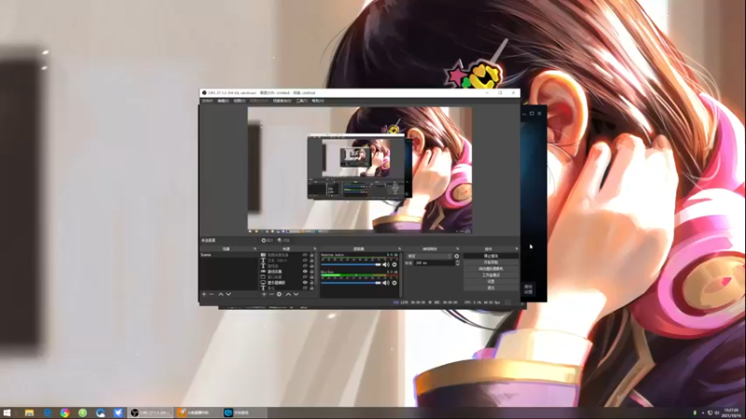
Task: Open source 滤镜 (Filters) in the source toolbar
Action: [283, 240]
